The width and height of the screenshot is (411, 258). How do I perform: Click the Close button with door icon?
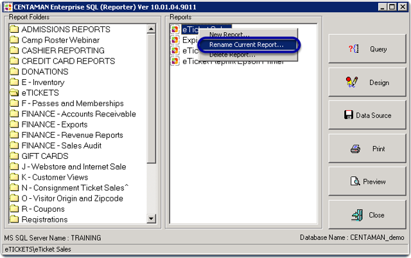(365, 215)
